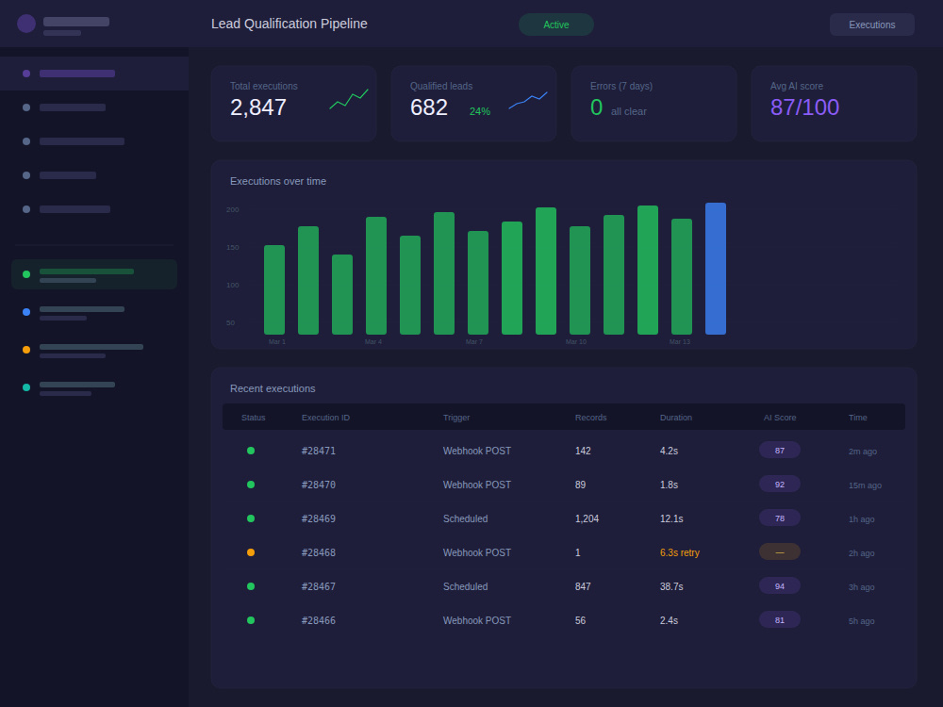This screenshot has width=943, height=707.
Task: Click the Scheduled trigger for #28467
Action: click(x=466, y=586)
